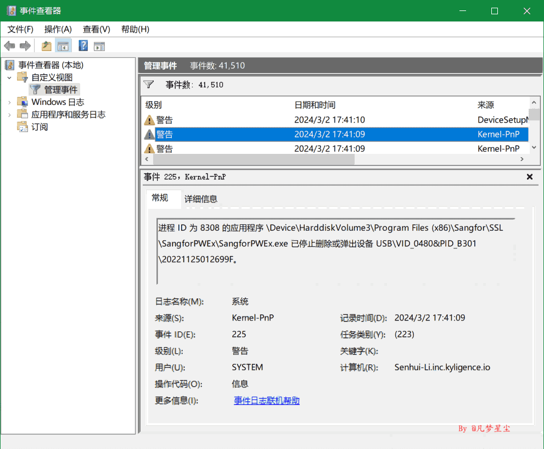Click the Event Viewer app icon in title bar
The image size is (544, 449).
[11, 11]
